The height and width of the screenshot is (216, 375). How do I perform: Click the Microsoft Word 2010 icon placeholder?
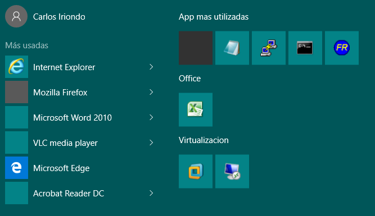point(16,117)
